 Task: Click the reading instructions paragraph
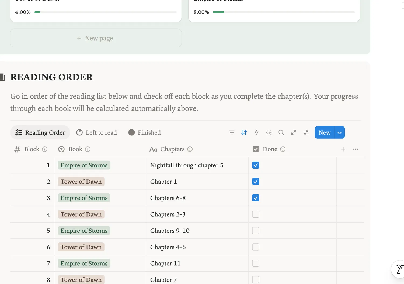point(184,102)
